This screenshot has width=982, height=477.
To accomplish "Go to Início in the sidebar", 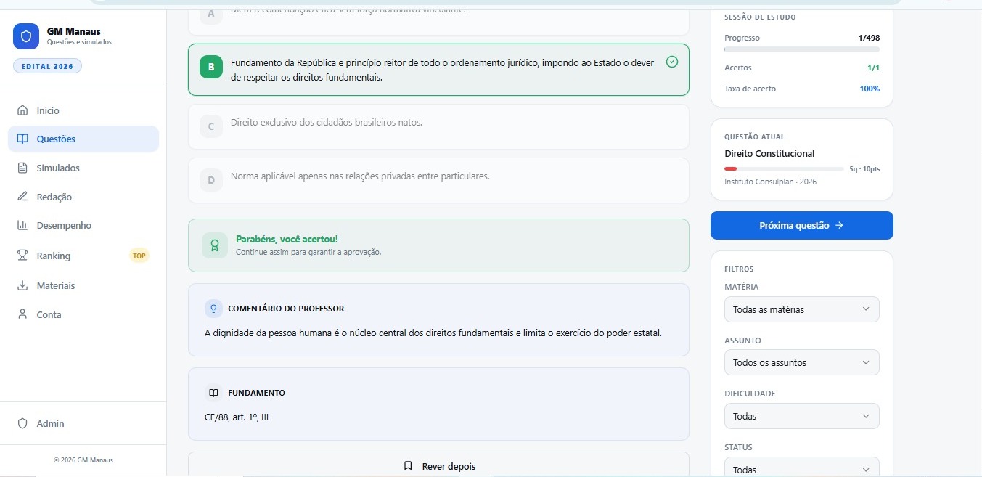I will click(83, 110).
